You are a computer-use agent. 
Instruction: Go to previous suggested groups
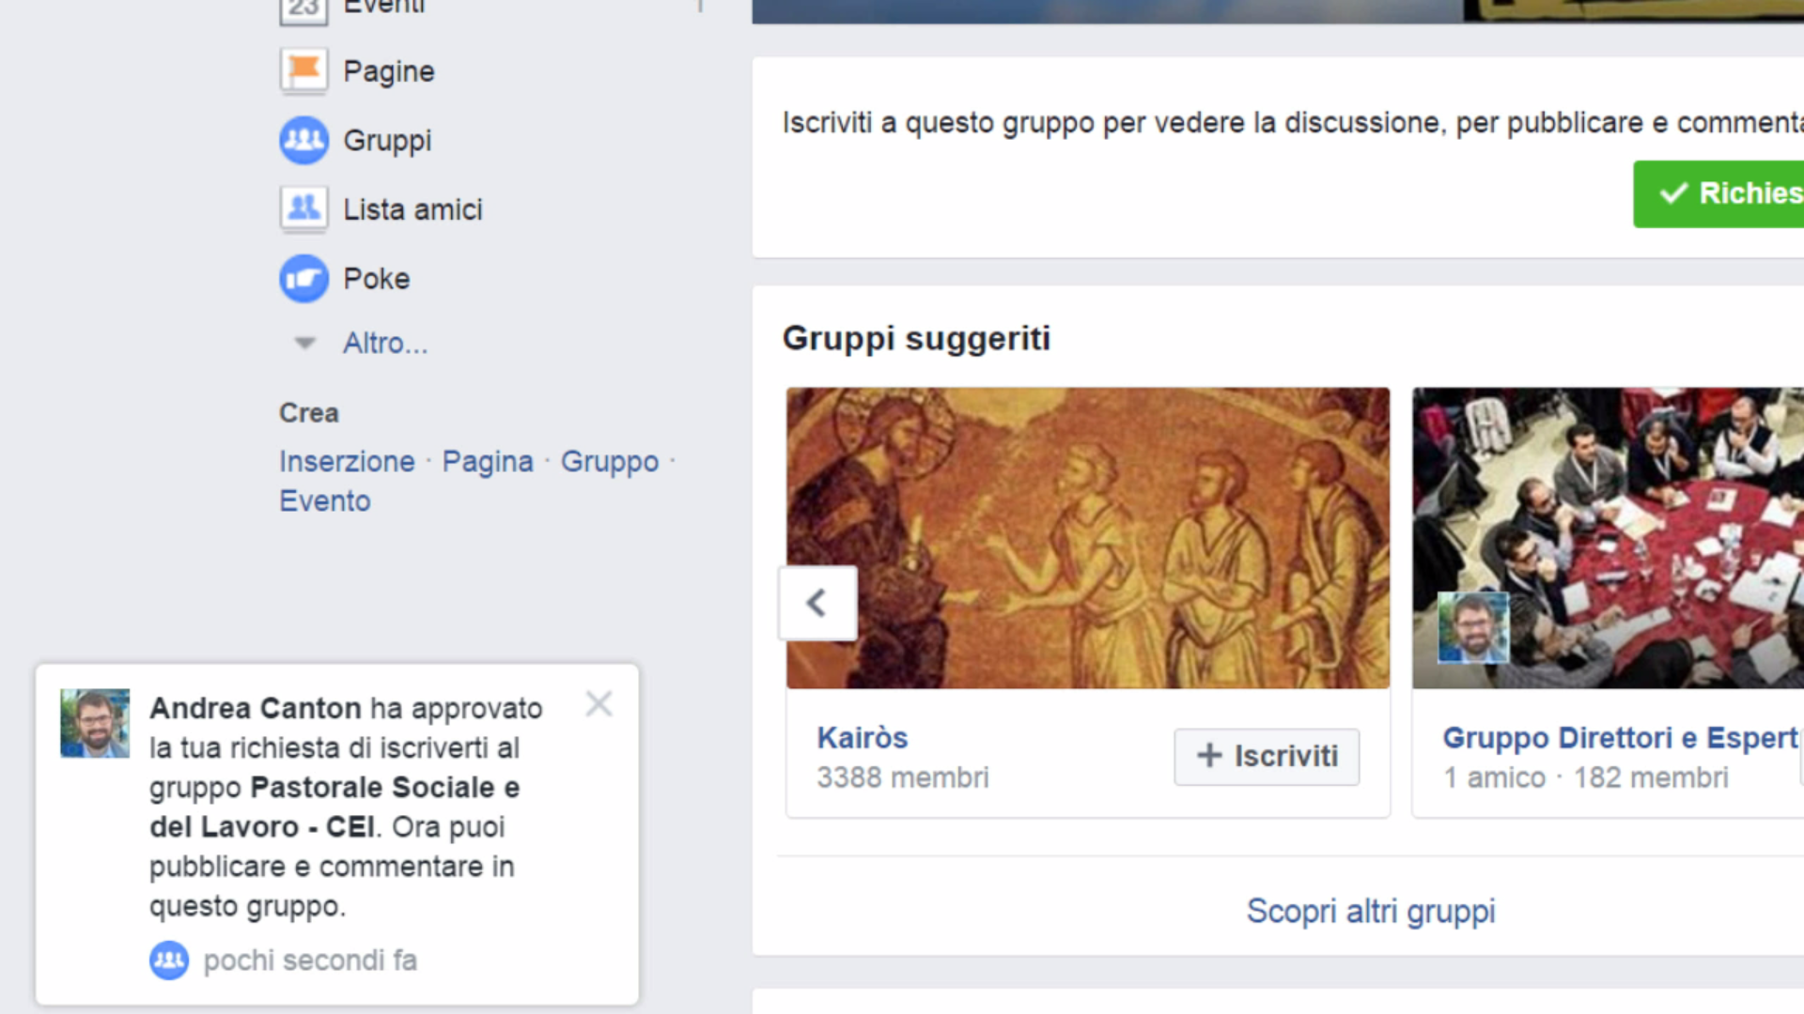pyautogui.click(x=817, y=603)
